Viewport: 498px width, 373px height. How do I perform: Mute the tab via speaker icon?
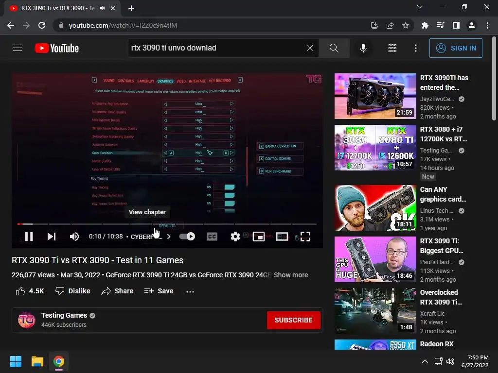(102, 8)
